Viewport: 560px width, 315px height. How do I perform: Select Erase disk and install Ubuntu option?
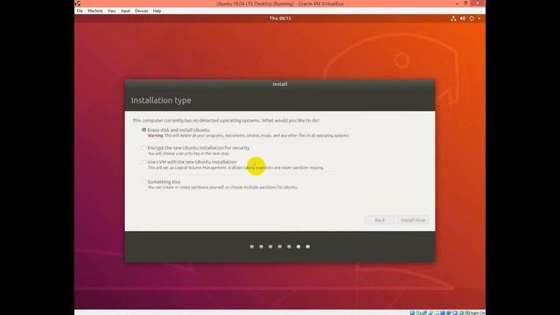tap(143, 130)
